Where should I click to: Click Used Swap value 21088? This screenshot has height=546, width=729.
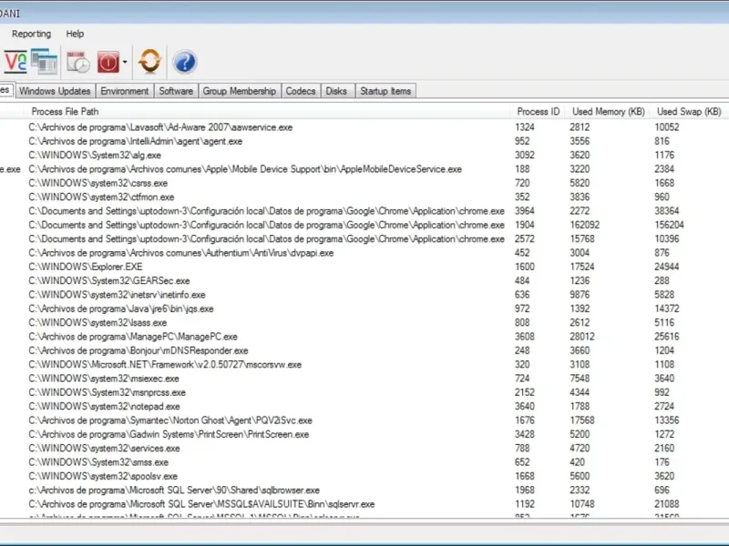(x=667, y=504)
